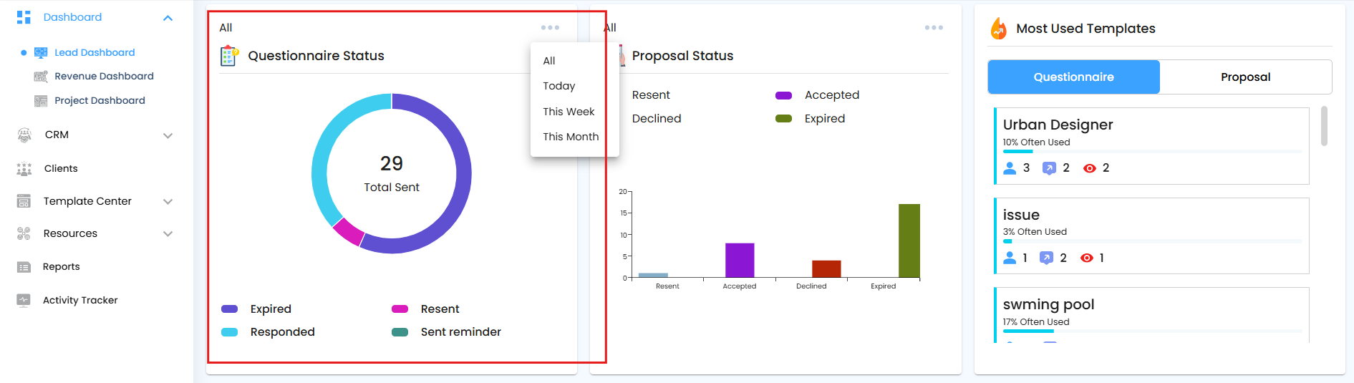1354x383 pixels.
Task: Click the Reports sidebar icon
Action: point(24,267)
